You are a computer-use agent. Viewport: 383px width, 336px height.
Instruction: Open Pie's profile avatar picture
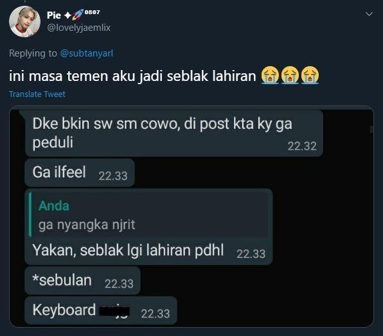24,21
